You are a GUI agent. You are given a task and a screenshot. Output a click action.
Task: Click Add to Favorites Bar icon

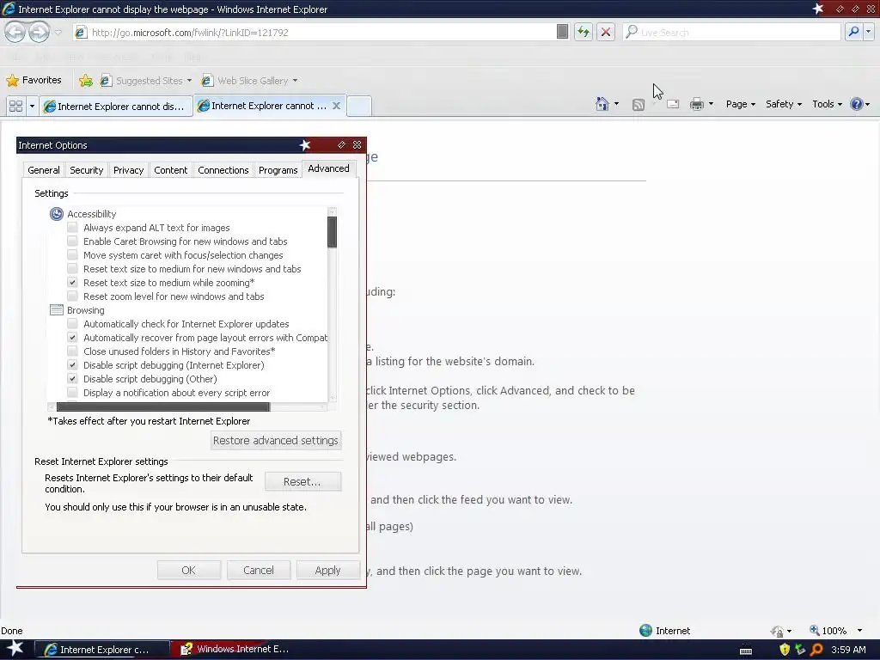(86, 80)
